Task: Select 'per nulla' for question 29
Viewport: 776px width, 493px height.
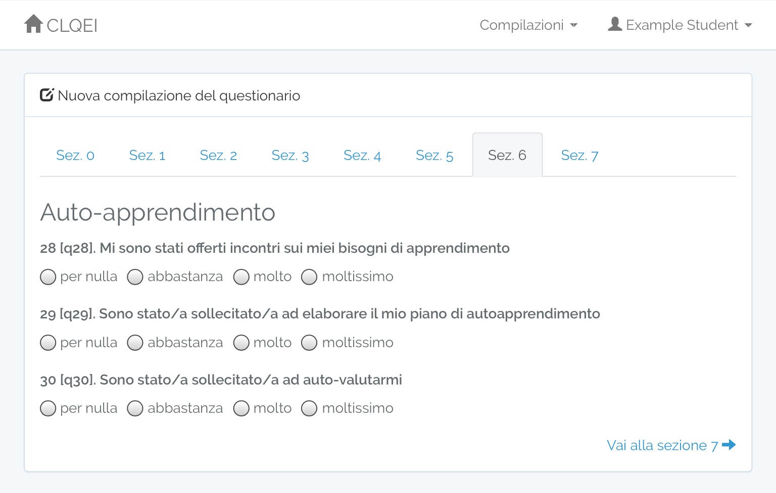Action: 48,343
